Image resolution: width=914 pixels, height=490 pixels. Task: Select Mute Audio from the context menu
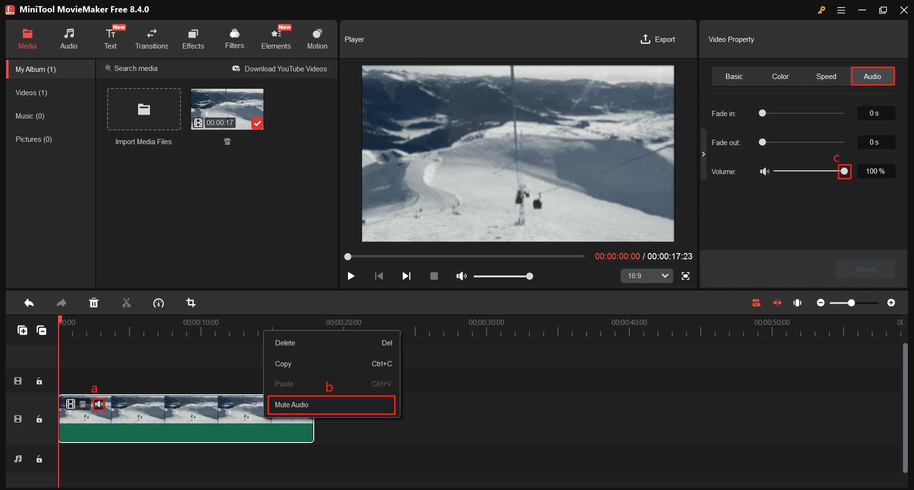pyautogui.click(x=331, y=404)
